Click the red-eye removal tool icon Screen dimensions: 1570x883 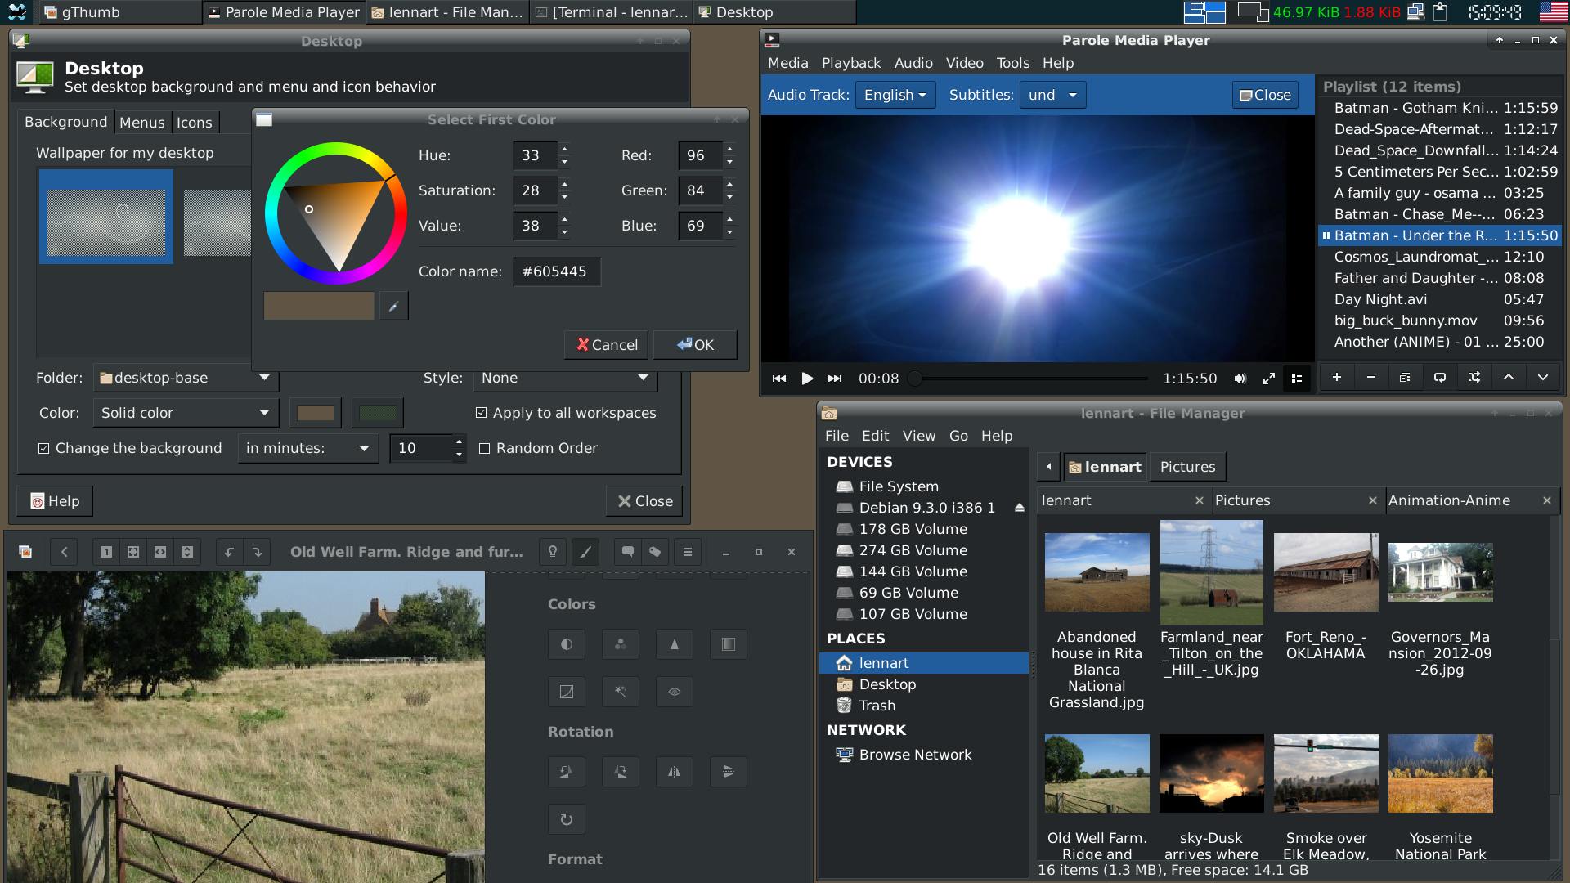(x=674, y=692)
